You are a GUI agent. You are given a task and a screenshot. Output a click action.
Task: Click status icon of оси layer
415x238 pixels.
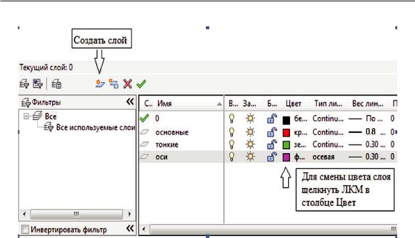point(144,156)
